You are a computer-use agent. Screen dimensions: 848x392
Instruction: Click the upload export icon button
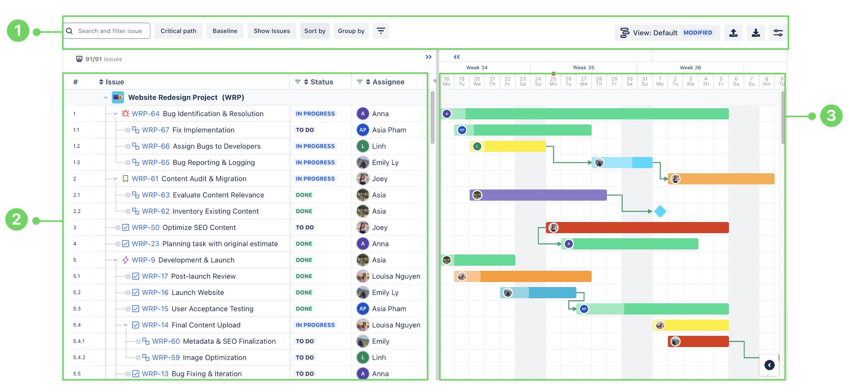pyautogui.click(x=733, y=33)
